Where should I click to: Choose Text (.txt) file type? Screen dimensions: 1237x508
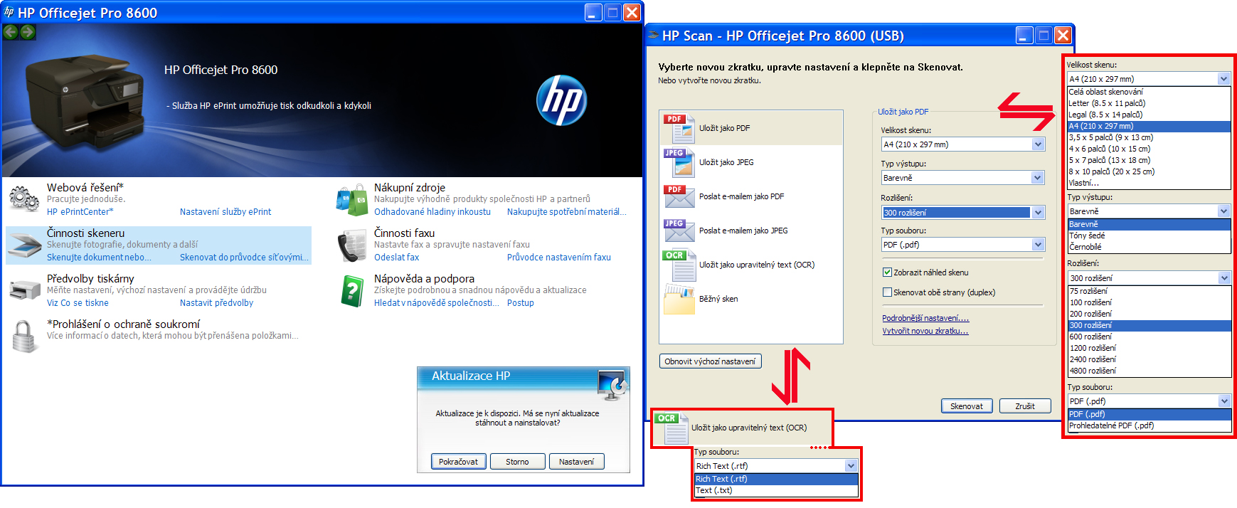point(776,490)
